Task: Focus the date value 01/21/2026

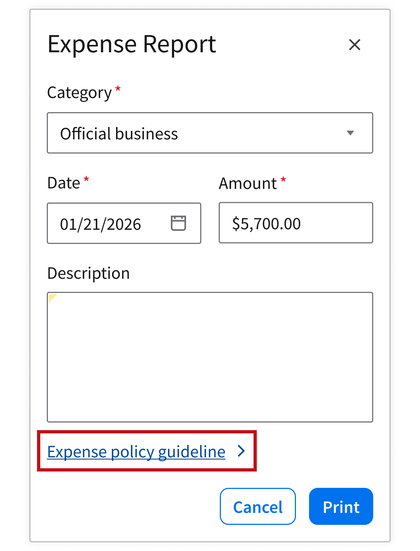Action: click(x=100, y=224)
